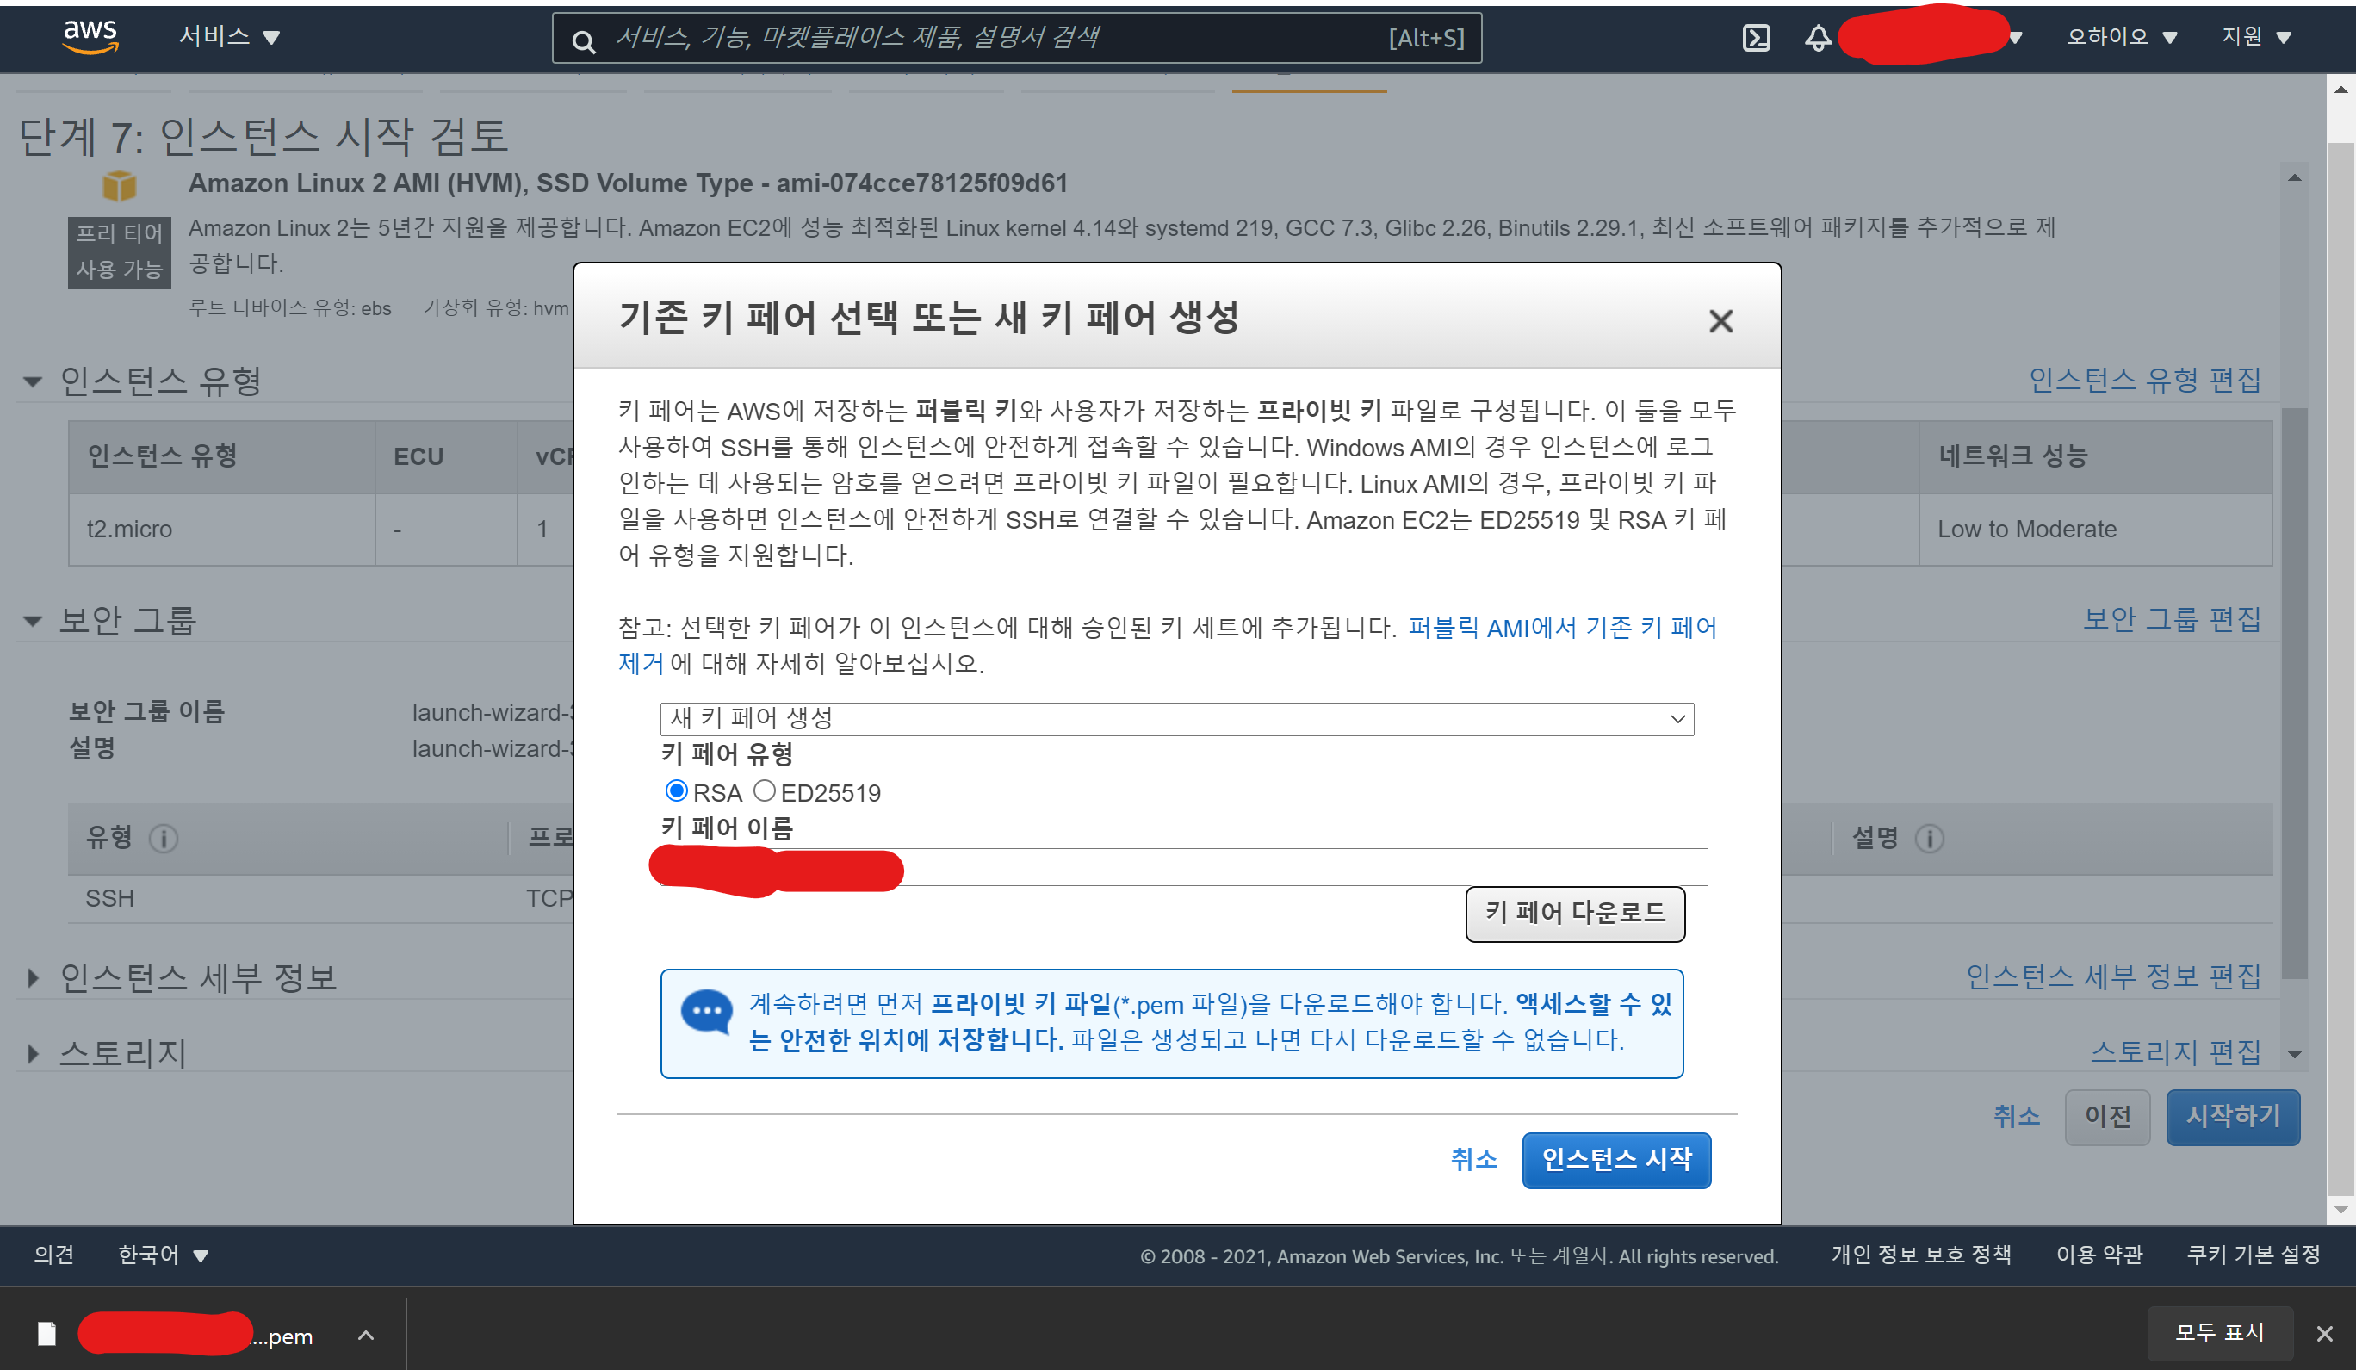Click Low to Moderate network cell
The image size is (2356, 1370).
click(x=2095, y=530)
